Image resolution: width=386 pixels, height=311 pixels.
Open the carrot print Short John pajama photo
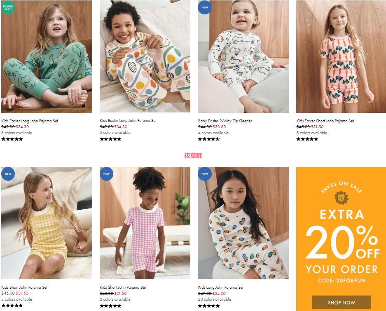click(341, 56)
